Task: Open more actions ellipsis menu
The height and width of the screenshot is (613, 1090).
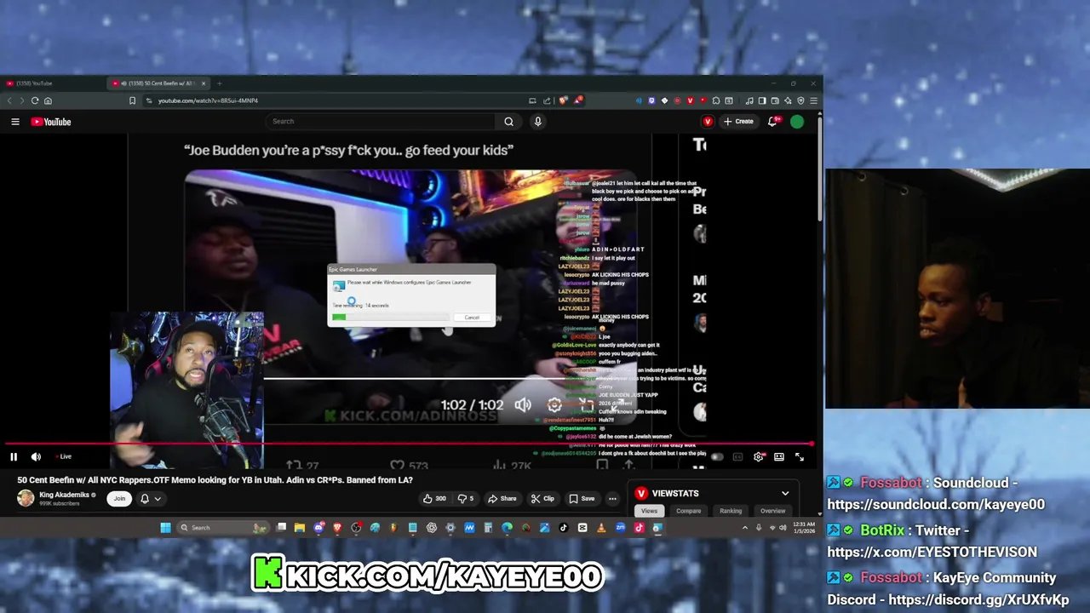Action: pos(612,499)
